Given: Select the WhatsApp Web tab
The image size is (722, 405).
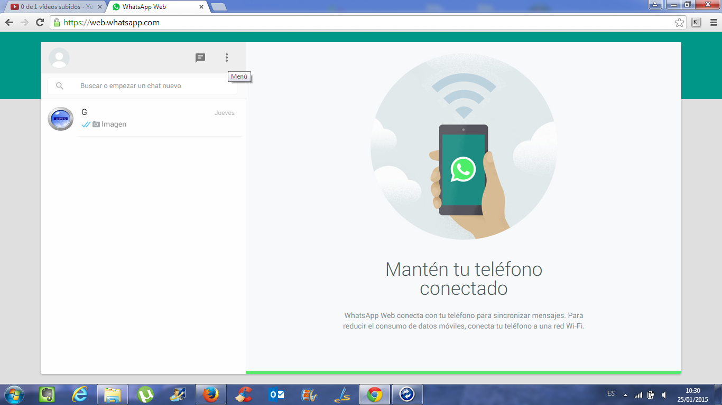Looking at the screenshot, I should click(153, 7).
